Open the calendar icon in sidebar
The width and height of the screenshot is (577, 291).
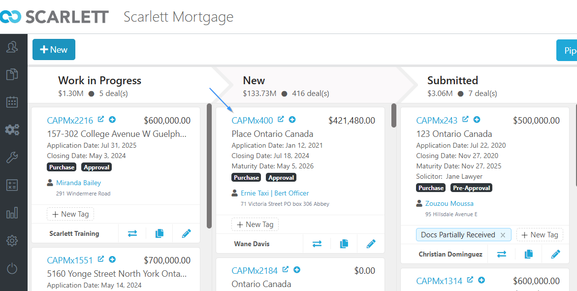pyautogui.click(x=12, y=102)
